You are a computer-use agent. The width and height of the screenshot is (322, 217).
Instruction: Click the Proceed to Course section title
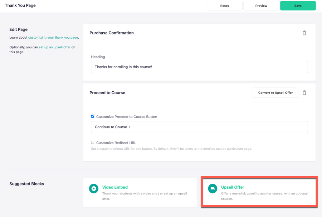107,93
